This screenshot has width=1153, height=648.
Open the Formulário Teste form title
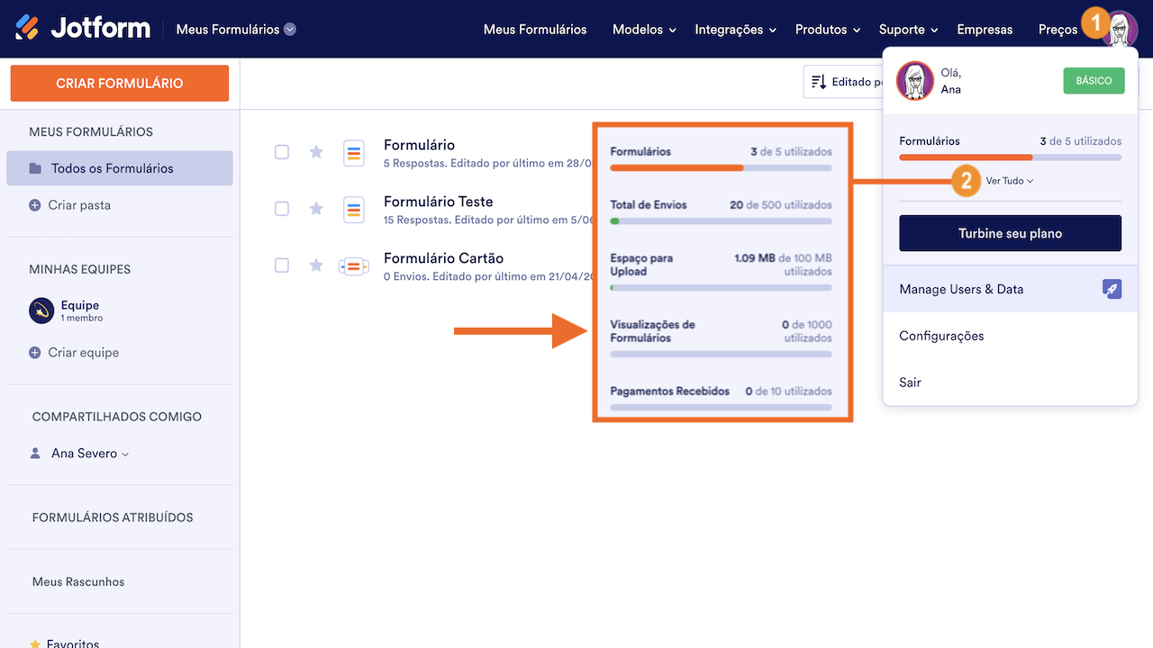(439, 202)
